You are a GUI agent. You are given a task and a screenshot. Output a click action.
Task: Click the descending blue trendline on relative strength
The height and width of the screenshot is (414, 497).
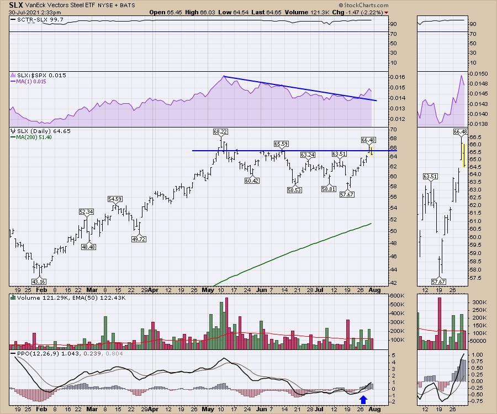(x=298, y=88)
